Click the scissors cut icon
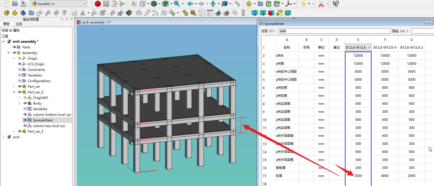 click(321, 4)
